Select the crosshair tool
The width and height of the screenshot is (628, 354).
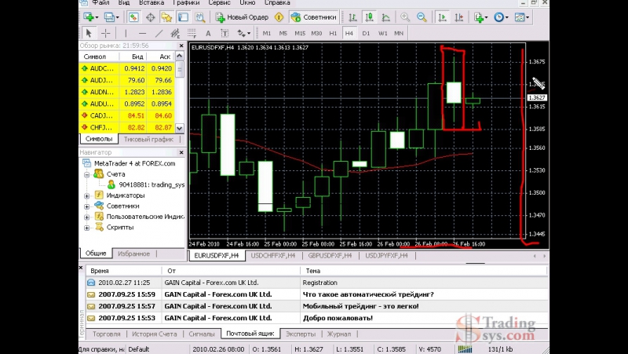pos(106,33)
